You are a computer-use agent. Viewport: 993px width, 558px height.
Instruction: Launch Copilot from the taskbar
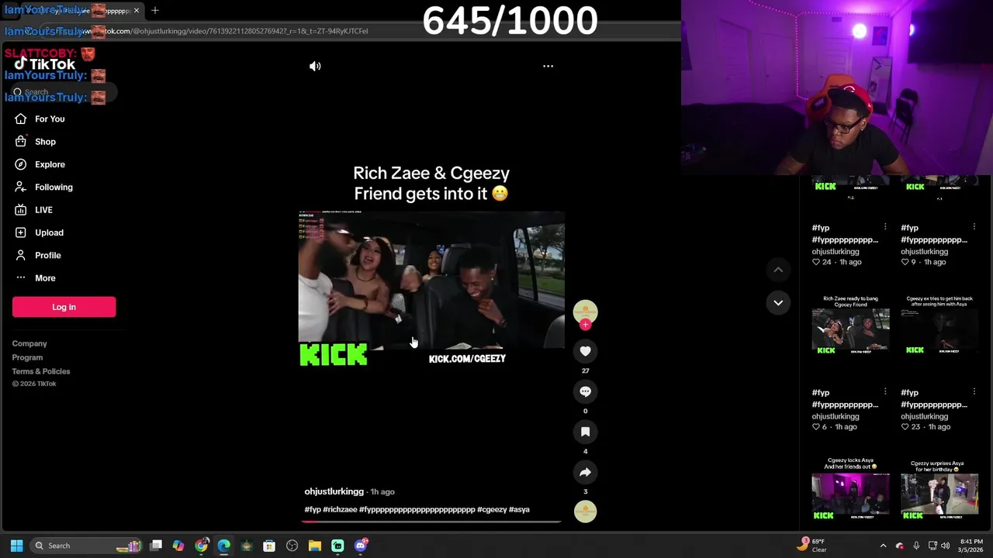178,546
